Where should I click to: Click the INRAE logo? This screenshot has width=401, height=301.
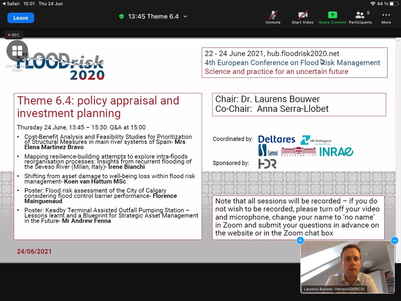336,152
